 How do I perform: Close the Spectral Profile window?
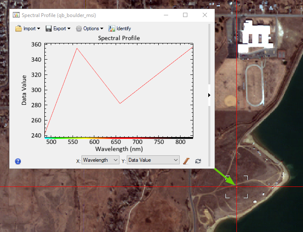point(205,15)
